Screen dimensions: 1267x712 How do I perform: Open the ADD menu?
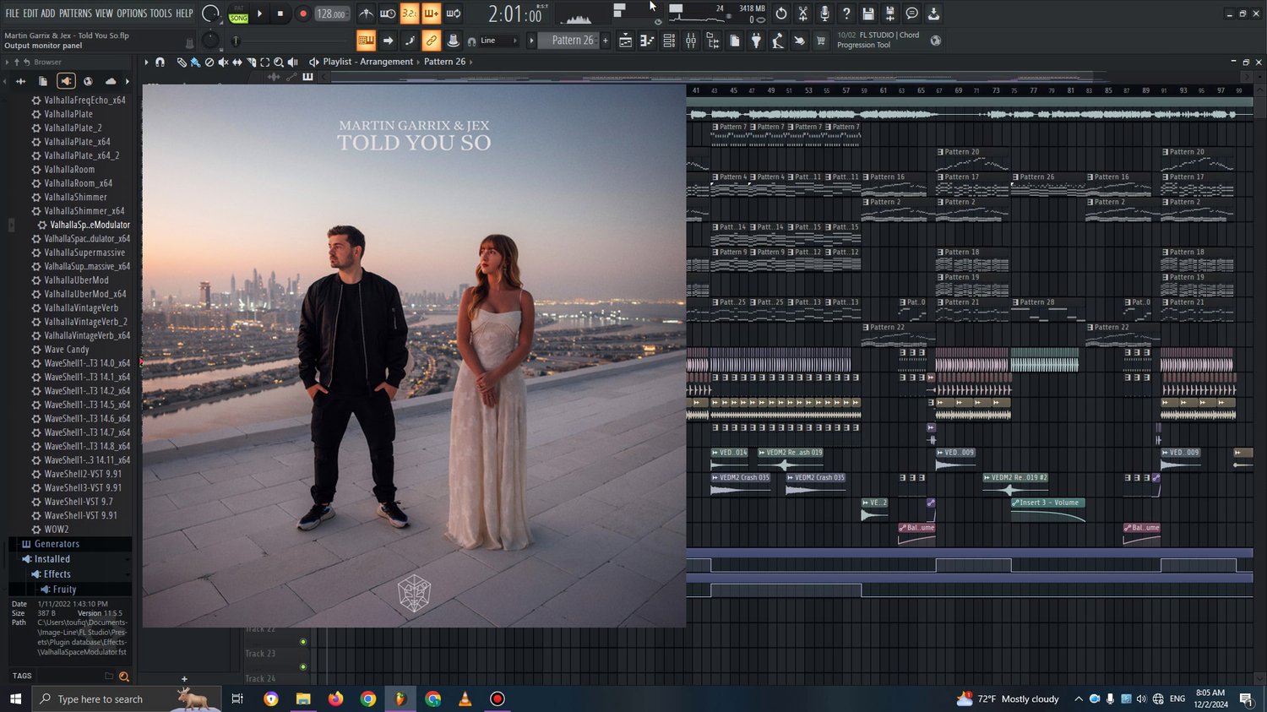click(48, 14)
